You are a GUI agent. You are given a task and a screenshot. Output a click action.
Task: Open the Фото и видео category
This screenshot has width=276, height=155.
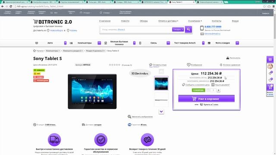click(x=223, y=43)
